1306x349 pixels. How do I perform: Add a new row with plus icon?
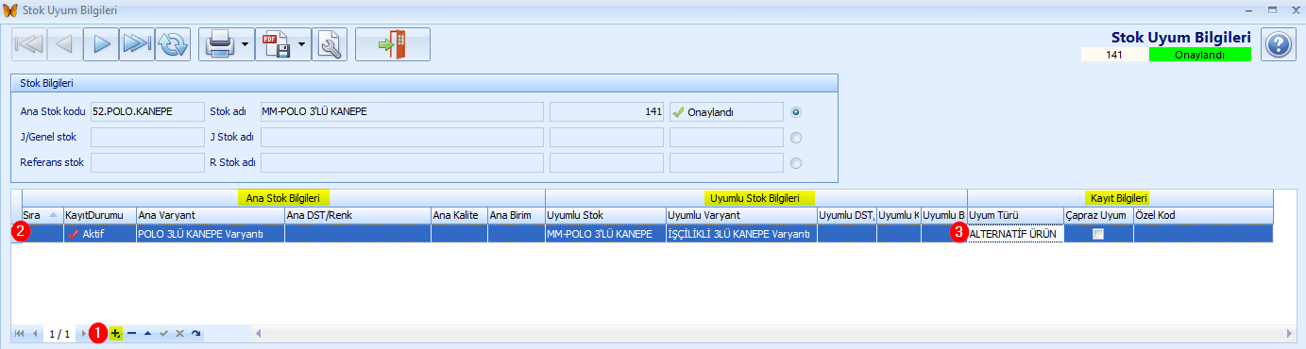pos(115,334)
